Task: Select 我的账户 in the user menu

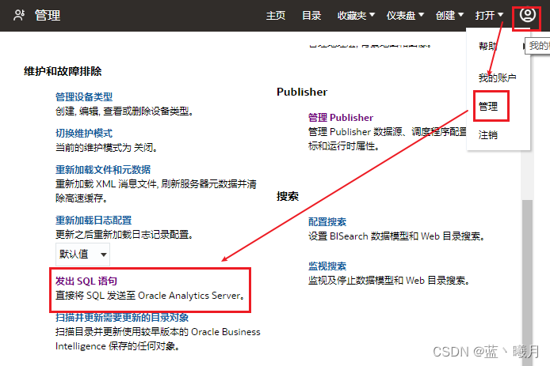Action: pos(498,77)
